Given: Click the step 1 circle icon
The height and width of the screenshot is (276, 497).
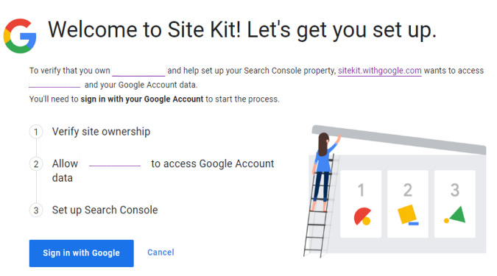Looking at the screenshot, I should tap(36, 132).
